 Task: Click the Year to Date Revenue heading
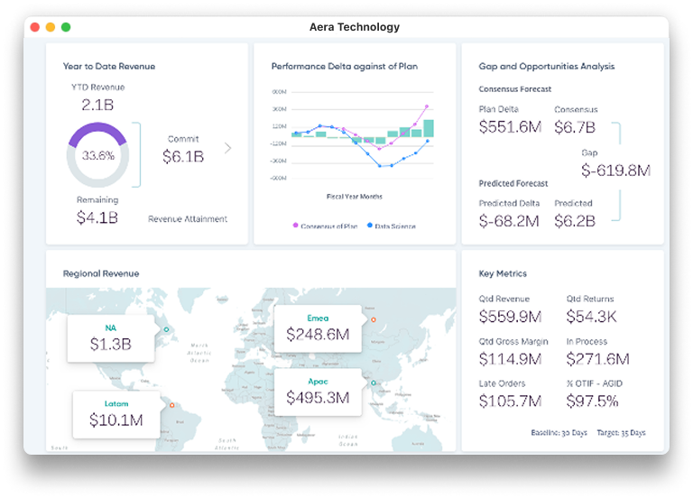pos(109,66)
